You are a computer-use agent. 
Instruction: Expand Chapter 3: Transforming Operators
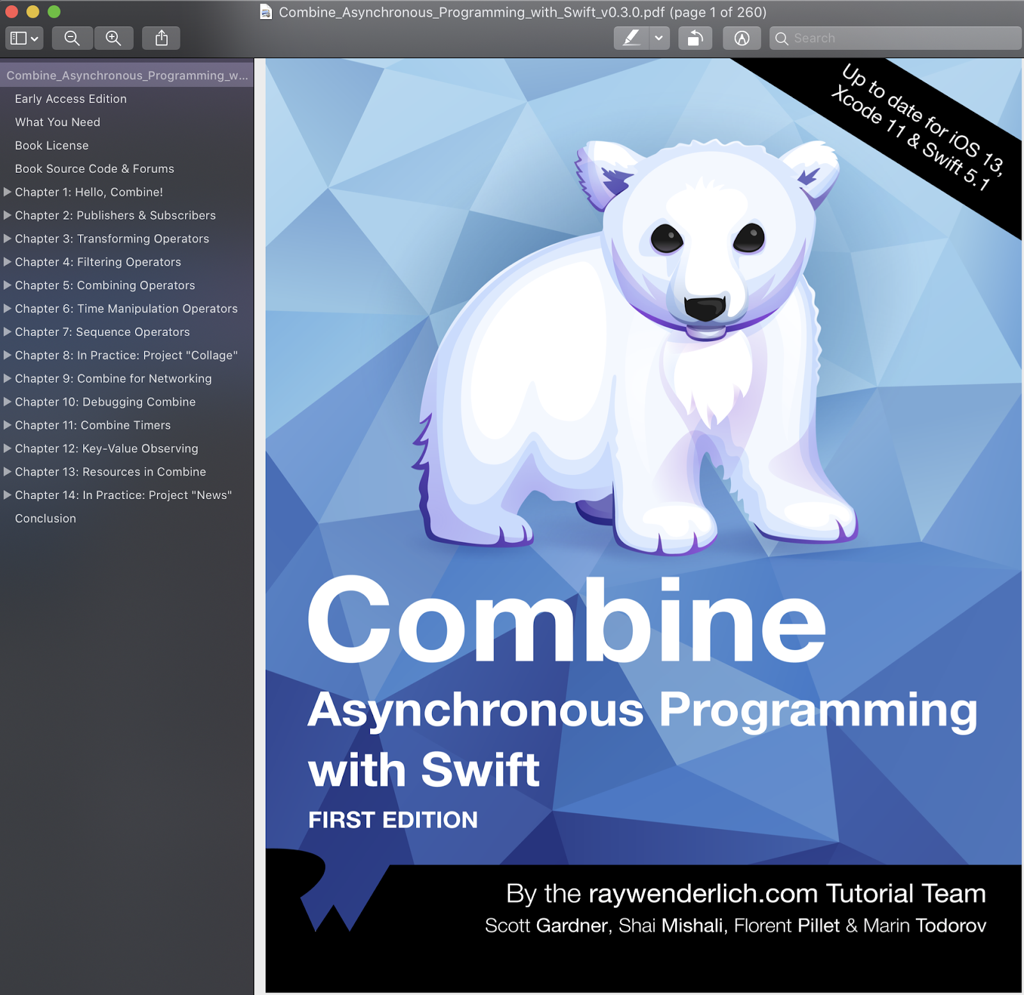click(x=8, y=239)
